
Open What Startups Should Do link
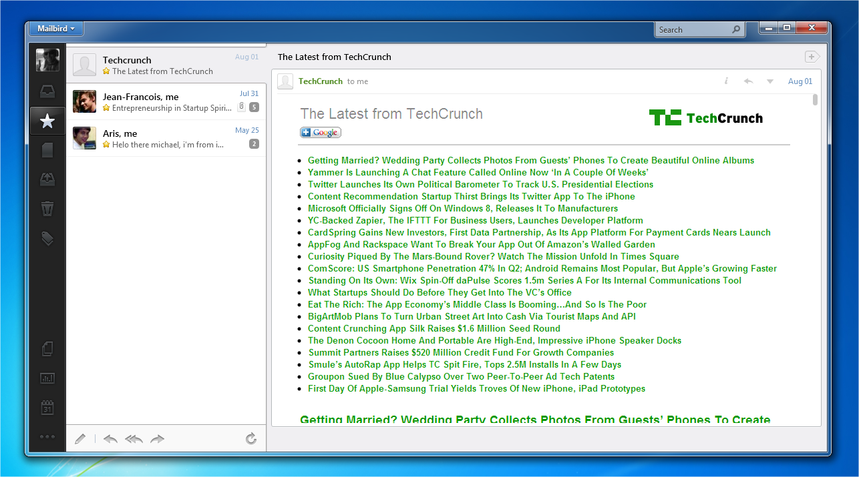pos(440,292)
